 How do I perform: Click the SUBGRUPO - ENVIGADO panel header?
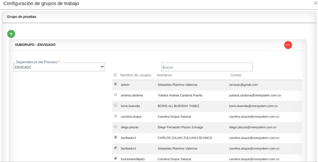point(35,45)
